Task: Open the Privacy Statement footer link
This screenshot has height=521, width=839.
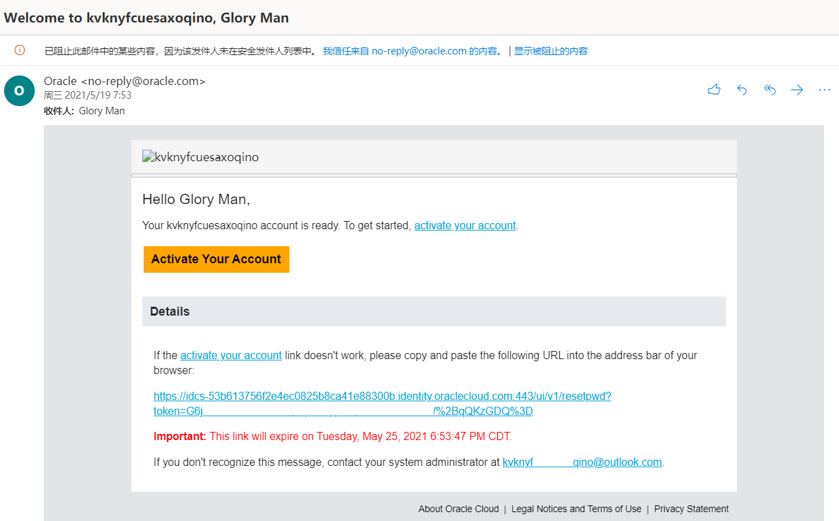Action: [x=691, y=509]
